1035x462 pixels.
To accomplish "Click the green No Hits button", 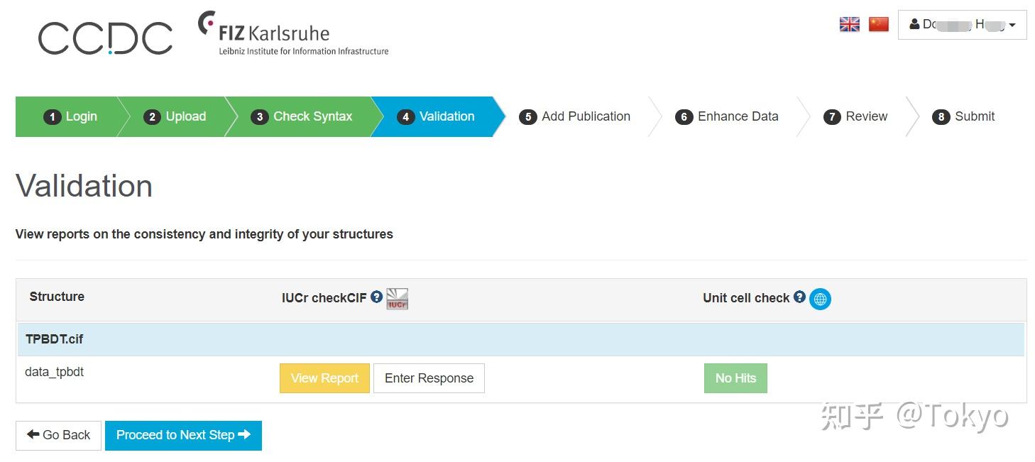I will click(x=735, y=378).
